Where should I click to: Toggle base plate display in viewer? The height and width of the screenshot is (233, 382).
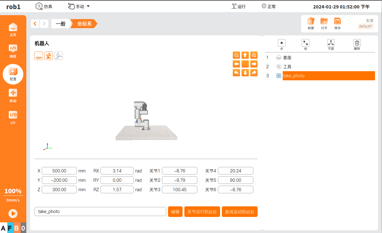(x=39, y=56)
